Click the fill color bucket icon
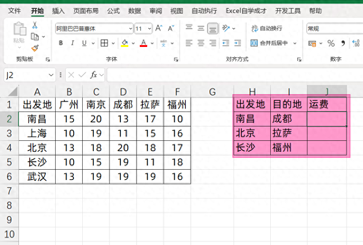 coord(125,43)
